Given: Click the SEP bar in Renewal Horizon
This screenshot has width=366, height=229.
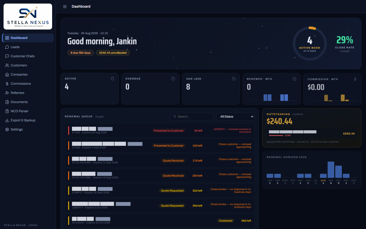Looking at the screenshot, I should click(x=331, y=170).
